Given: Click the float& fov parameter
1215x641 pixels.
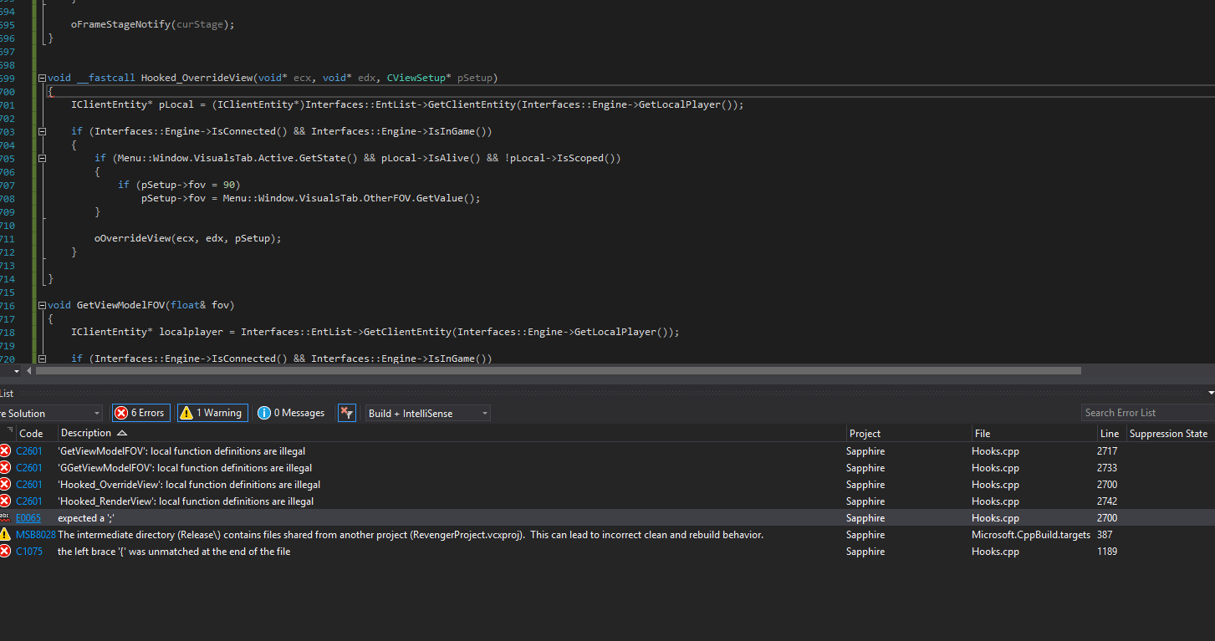Looking at the screenshot, I should 202,305.
